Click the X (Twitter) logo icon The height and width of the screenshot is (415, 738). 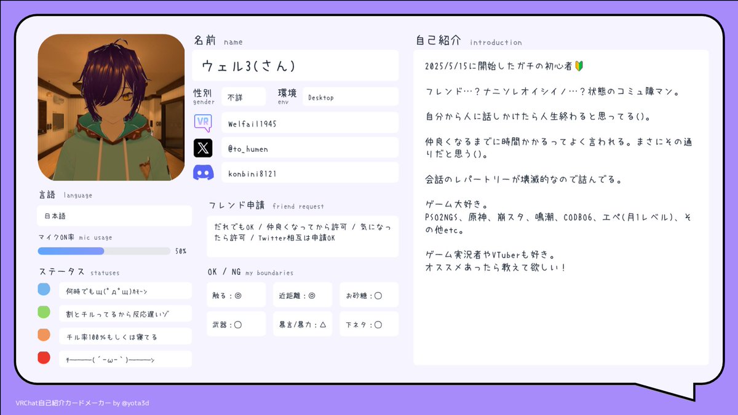click(x=203, y=148)
